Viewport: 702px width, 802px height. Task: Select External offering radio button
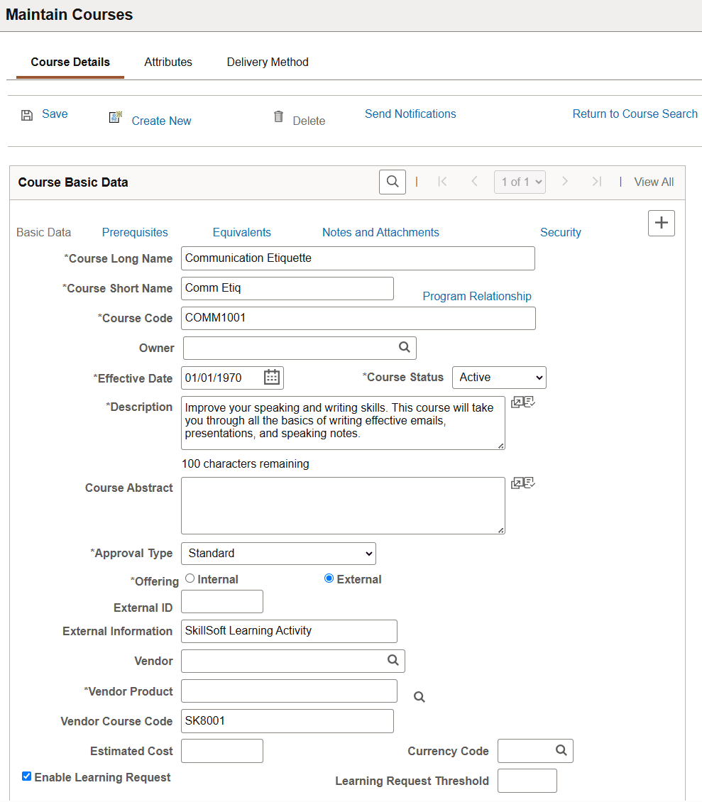[x=329, y=578]
